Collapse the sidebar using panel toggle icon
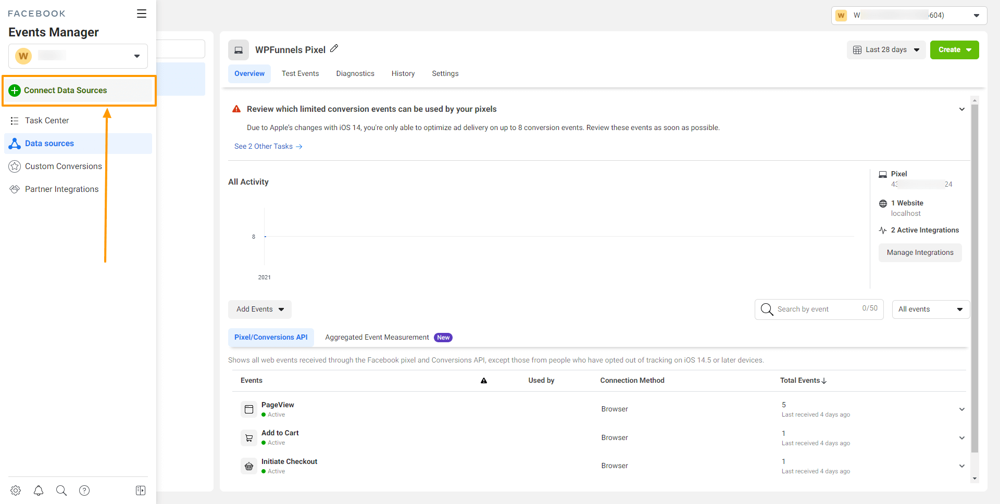 tap(141, 490)
